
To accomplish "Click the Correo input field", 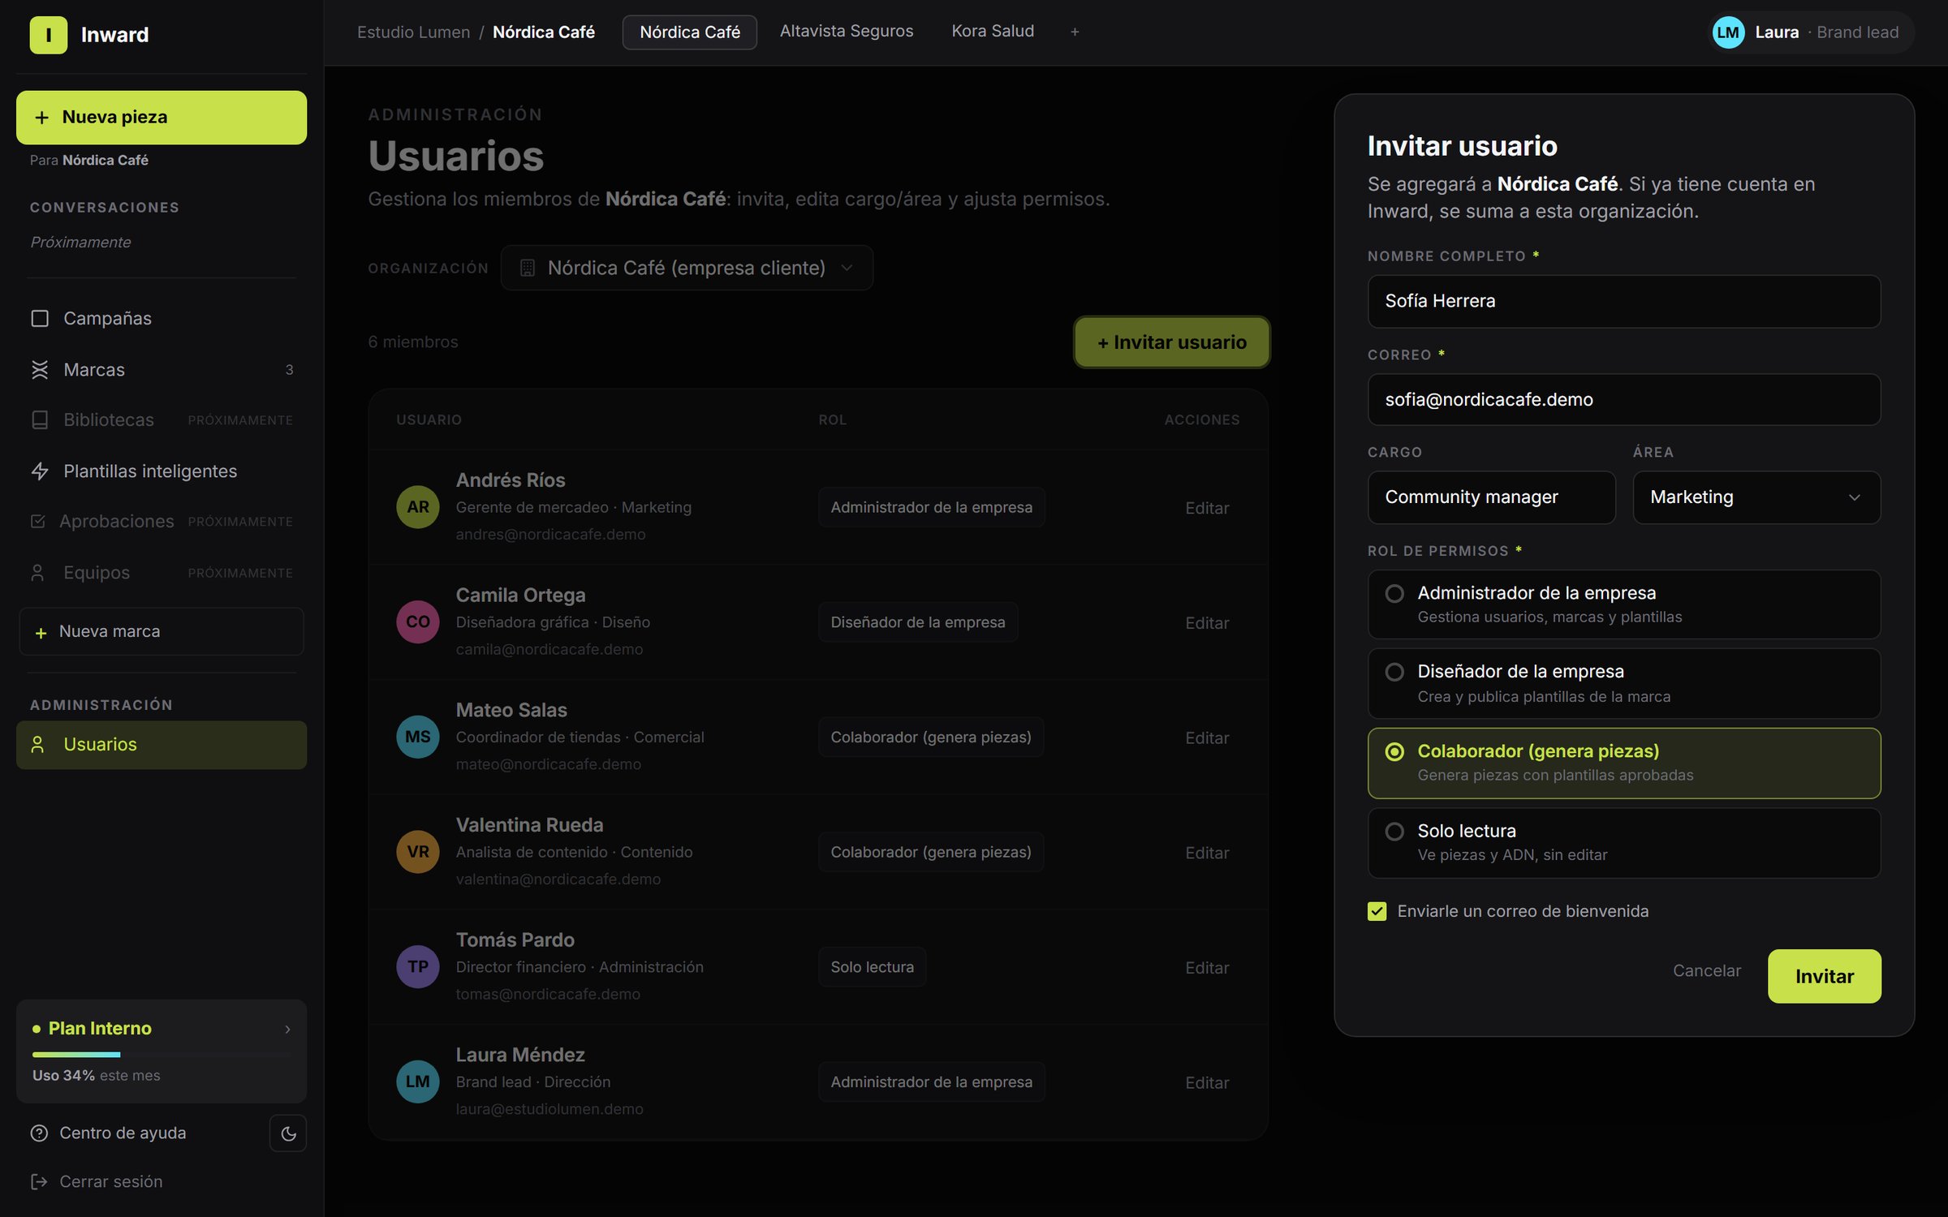I will click(1623, 399).
